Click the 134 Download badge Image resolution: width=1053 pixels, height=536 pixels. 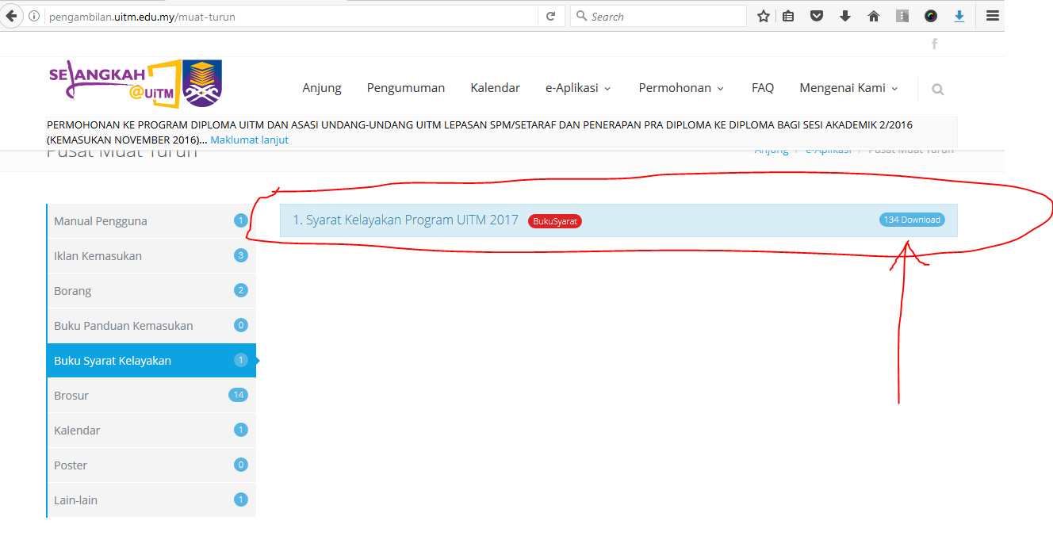tap(912, 220)
